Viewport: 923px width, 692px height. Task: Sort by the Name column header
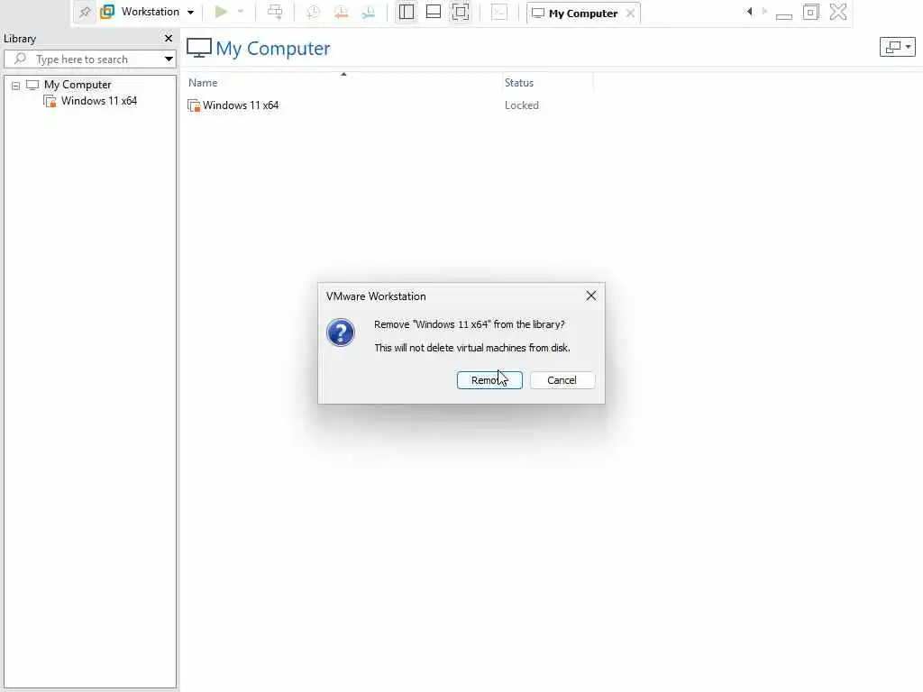coord(203,82)
